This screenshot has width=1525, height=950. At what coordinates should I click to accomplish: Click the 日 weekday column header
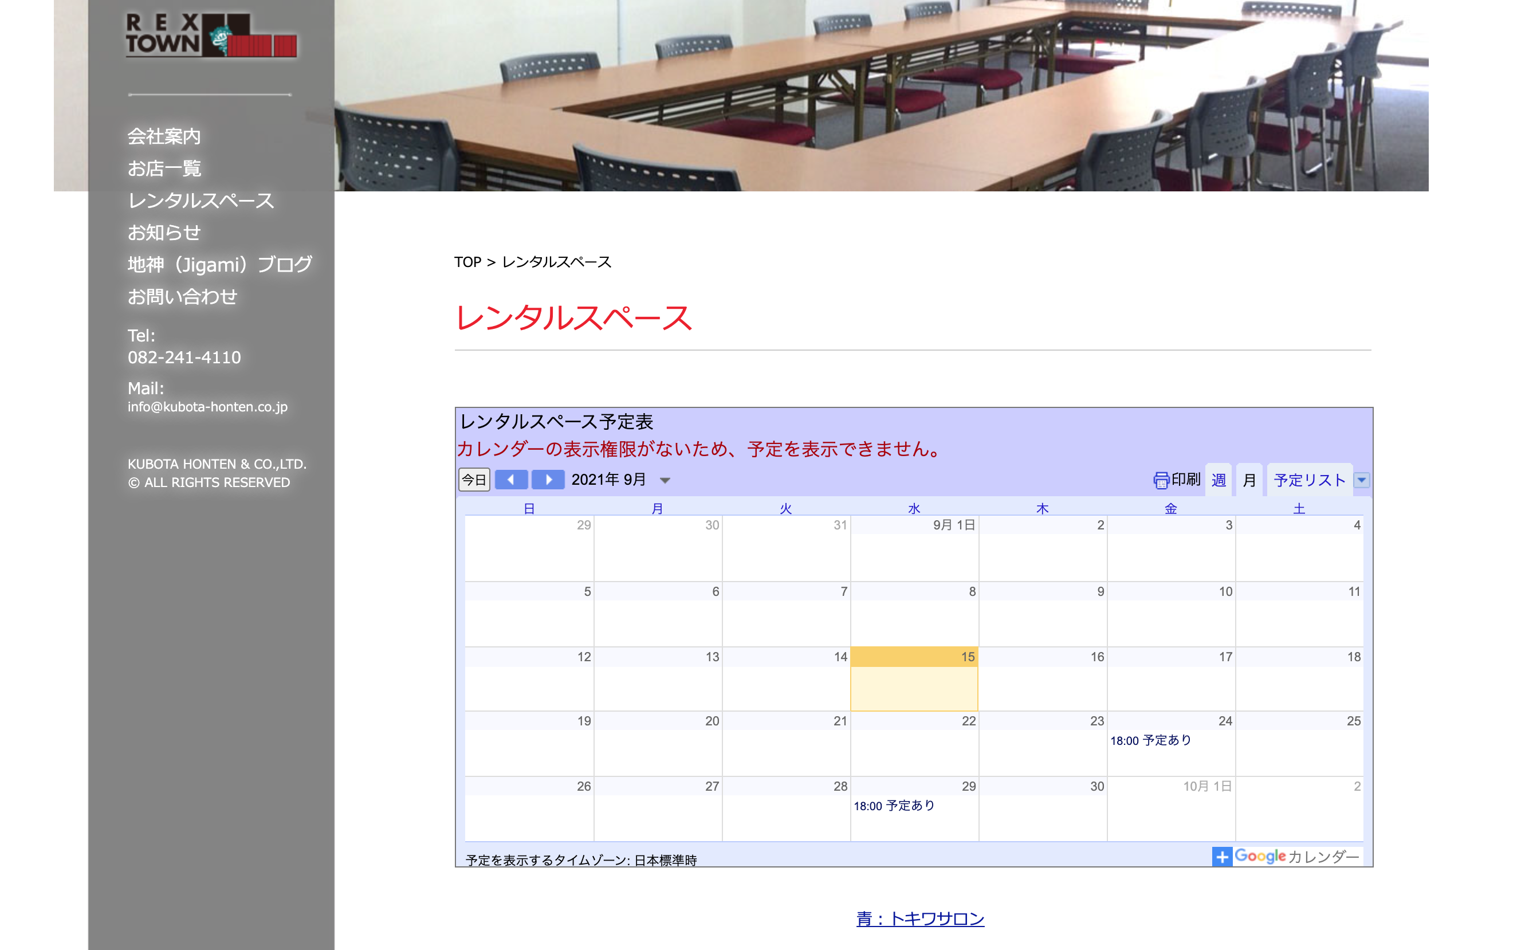point(529,508)
